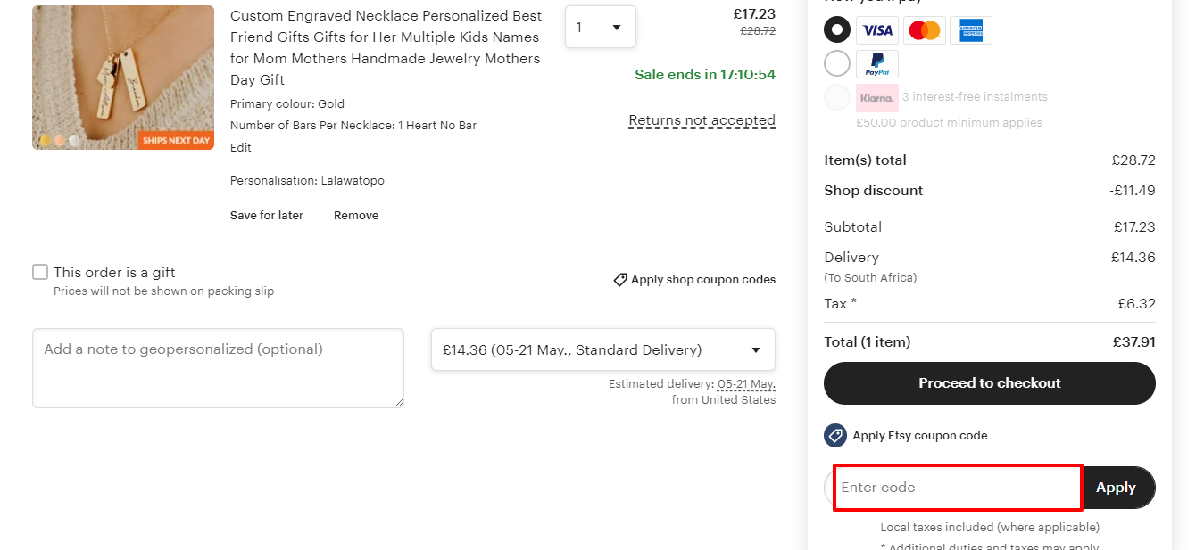Image resolution: width=1204 pixels, height=550 pixels.
Task: Open the South Africa delivery destination link
Action: click(878, 278)
